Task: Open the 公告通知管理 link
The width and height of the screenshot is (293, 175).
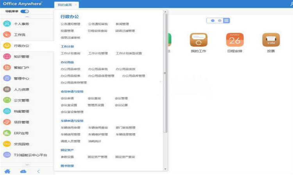Action: click(70, 24)
